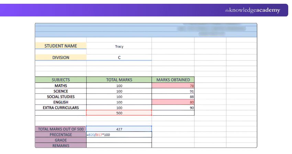
Task: Click the EXTRA CURRICULARS marks 90
Action: pyautogui.click(x=173, y=107)
